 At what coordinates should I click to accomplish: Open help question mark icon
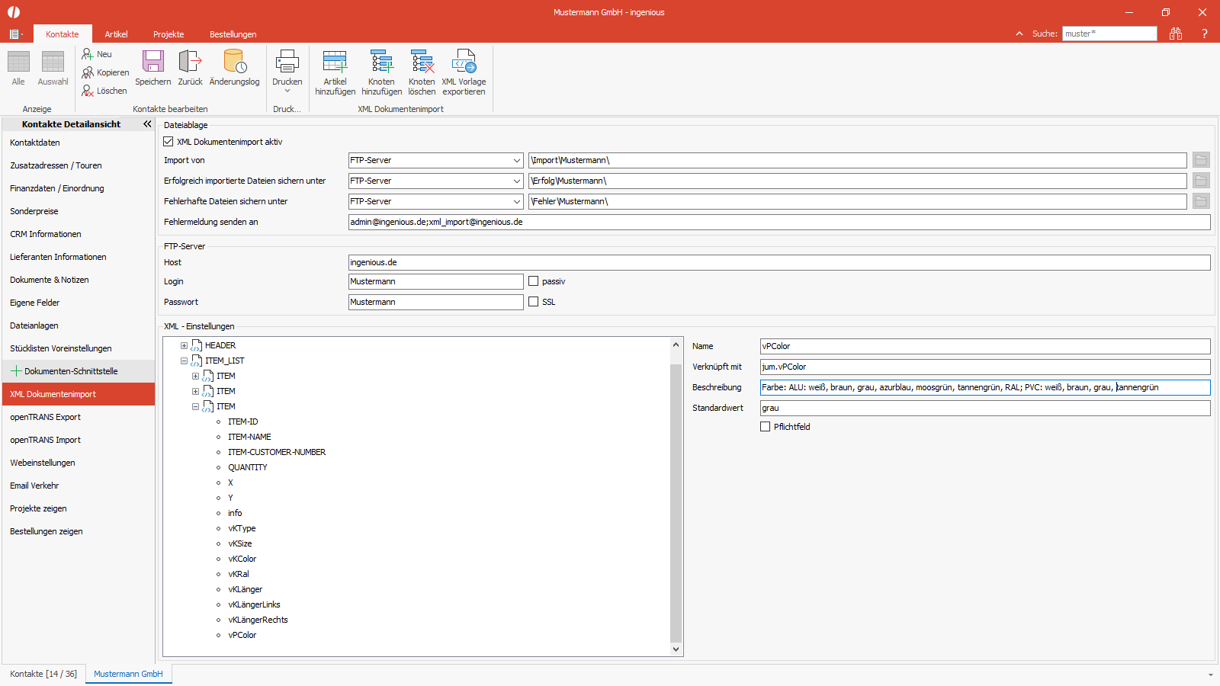pyautogui.click(x=1205, y=34)
